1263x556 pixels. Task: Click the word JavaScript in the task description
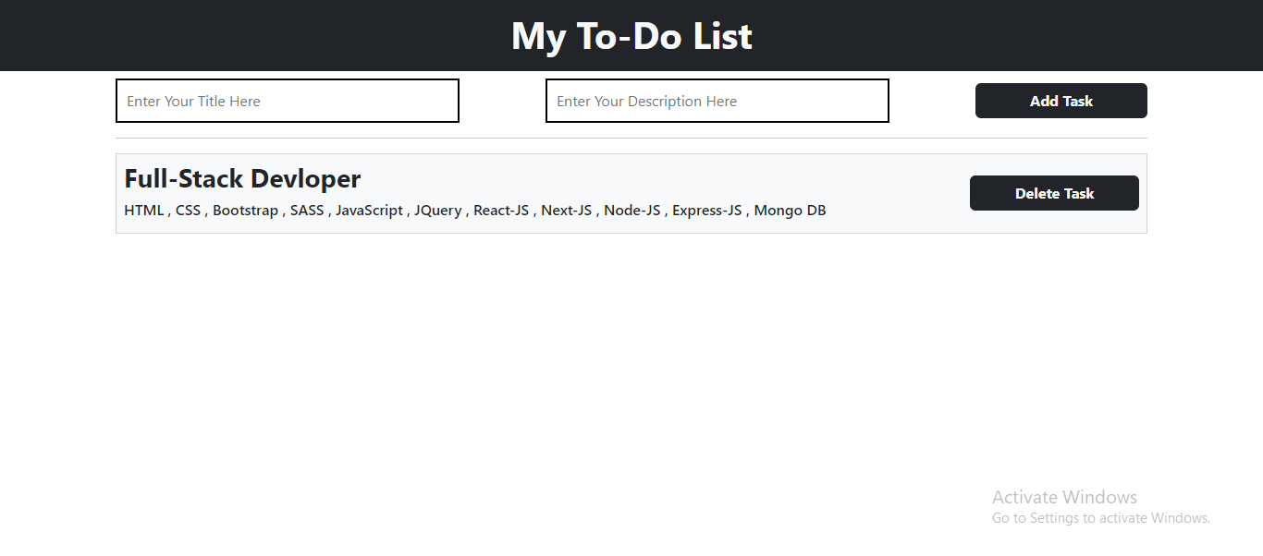(x=369, y=210)
